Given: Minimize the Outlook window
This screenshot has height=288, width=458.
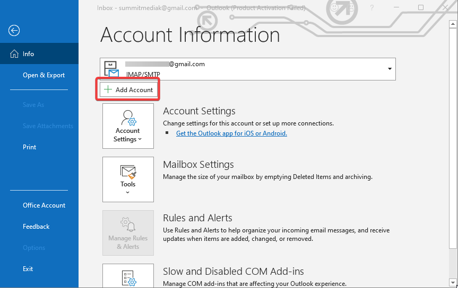Looking at the screenshot, I should (396, 7).
